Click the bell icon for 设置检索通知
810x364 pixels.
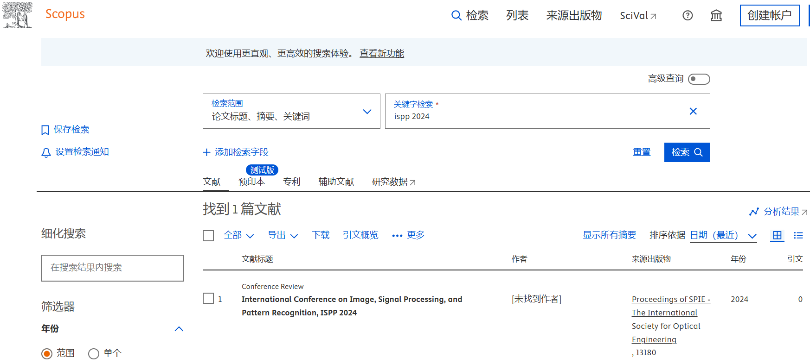tap(46, 153)
